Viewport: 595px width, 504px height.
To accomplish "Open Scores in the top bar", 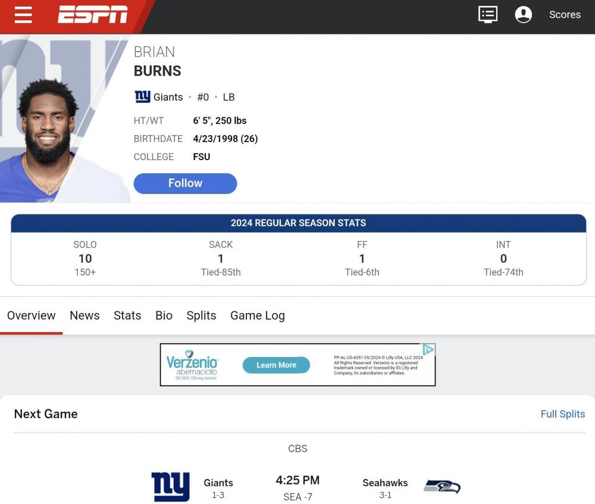I will (x=564, y=15).
